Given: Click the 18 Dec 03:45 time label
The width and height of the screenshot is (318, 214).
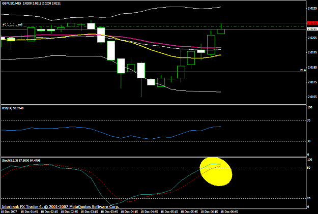Looking at the screenshot, I should [x=109, y=212].
